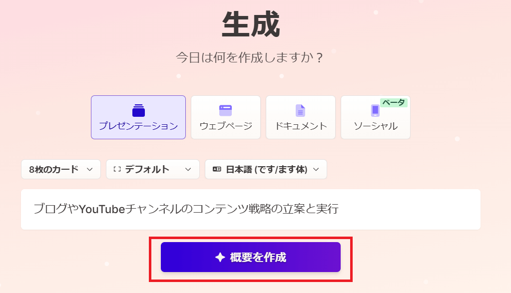
Task: Click the chevron next to 8枚のカード
Action: tap(89, 169)
